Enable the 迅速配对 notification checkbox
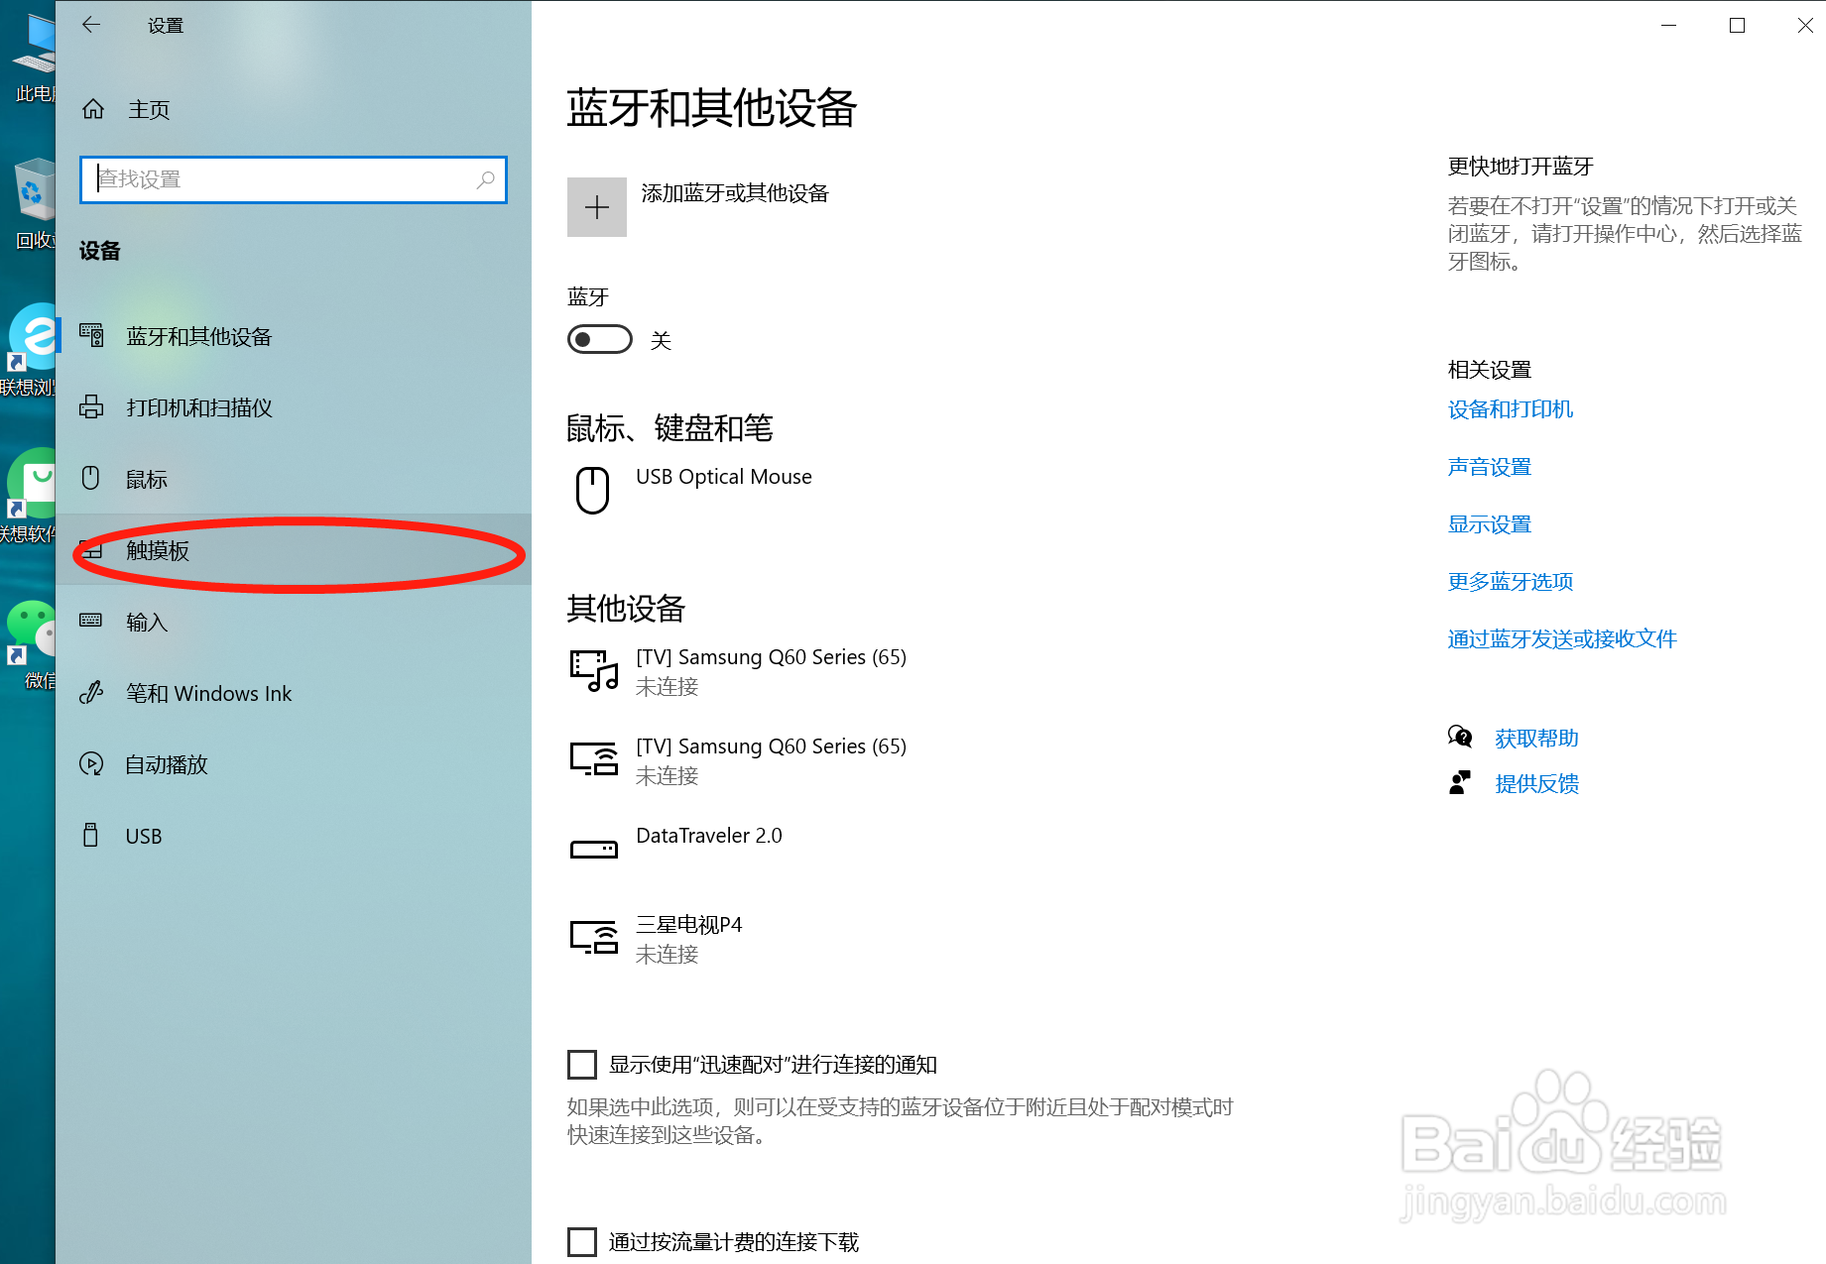 coord(582,1064)
